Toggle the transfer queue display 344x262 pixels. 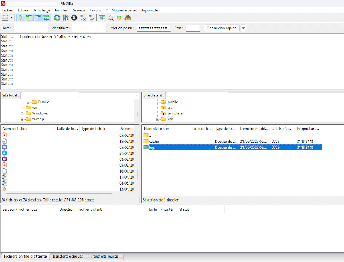pos(46,18)
